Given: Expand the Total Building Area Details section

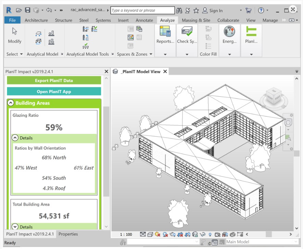Looking at the screenshot, I should tap(15, 227).
